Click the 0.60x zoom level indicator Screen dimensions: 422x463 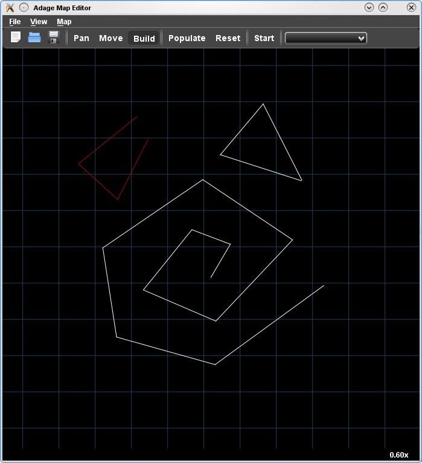click(x=398, y=455)
